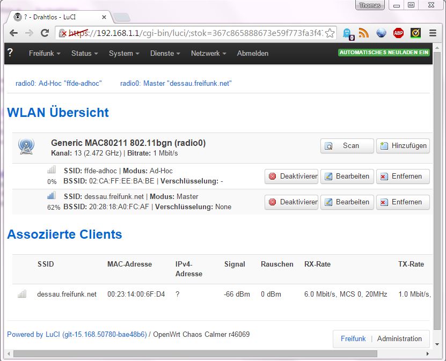Open the Powered by LuCI link
Image resolution: width=446 pixels, height=361 pixels.
pos(77,334)
